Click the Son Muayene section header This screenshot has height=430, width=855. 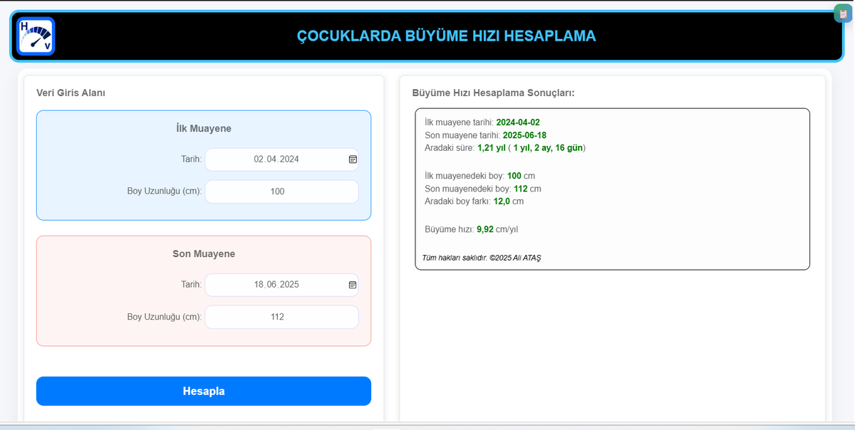204,253
